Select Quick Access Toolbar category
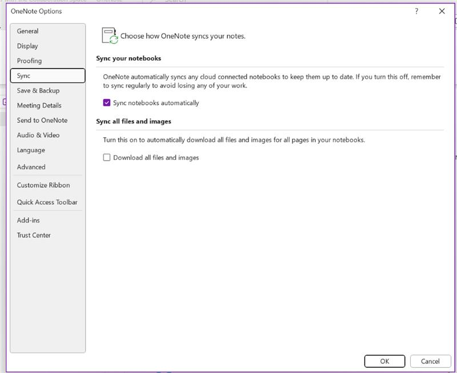 48,203
